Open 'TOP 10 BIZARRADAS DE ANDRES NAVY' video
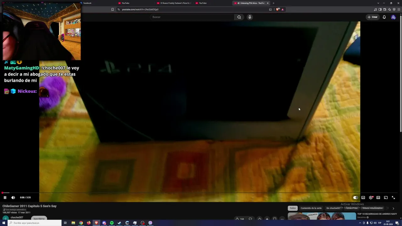 point(377,214)
